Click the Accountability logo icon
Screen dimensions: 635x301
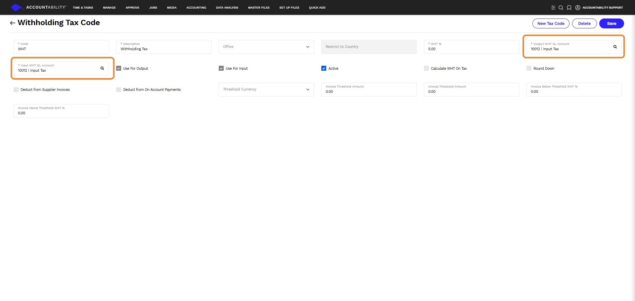[17, 7]
